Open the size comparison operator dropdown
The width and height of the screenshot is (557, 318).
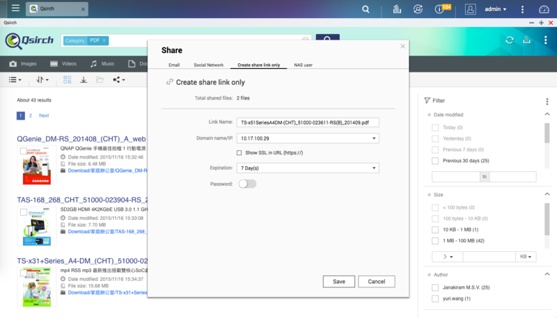(447, 257)
